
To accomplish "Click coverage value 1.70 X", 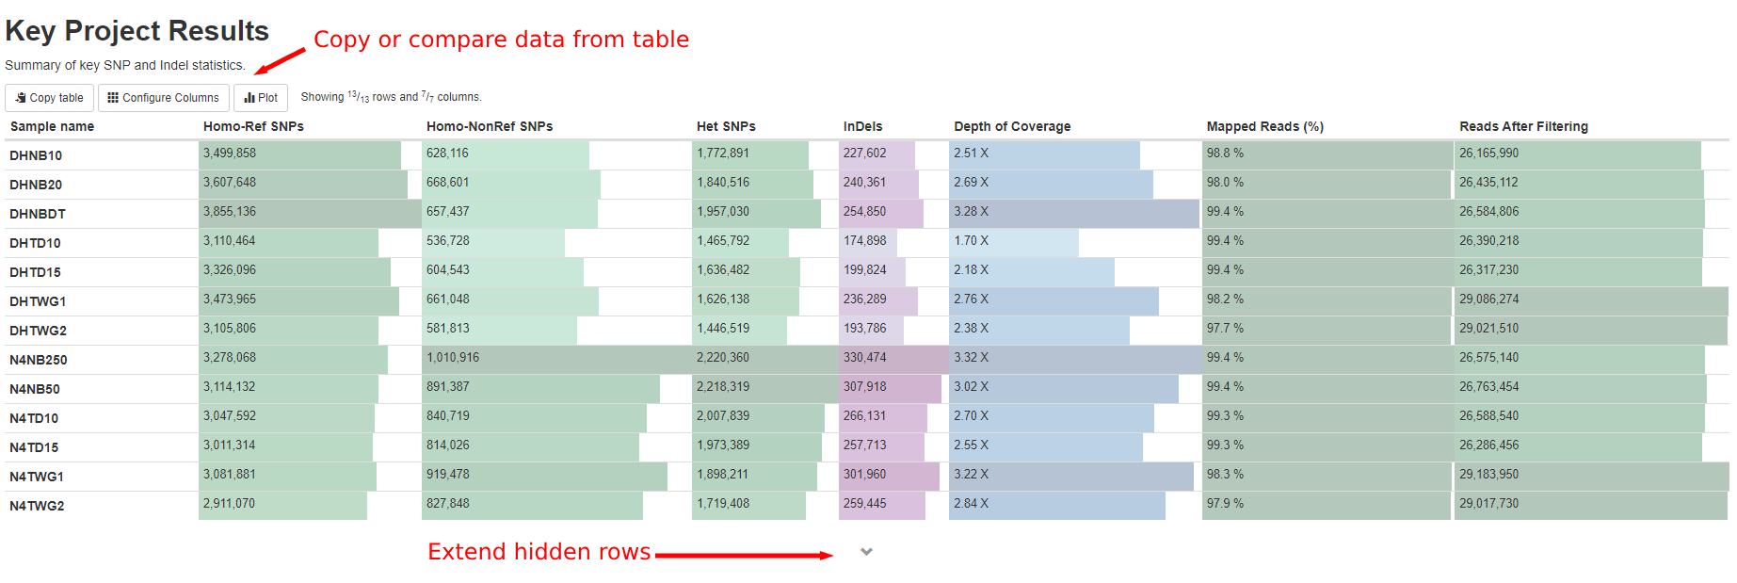I will [972, 241].
